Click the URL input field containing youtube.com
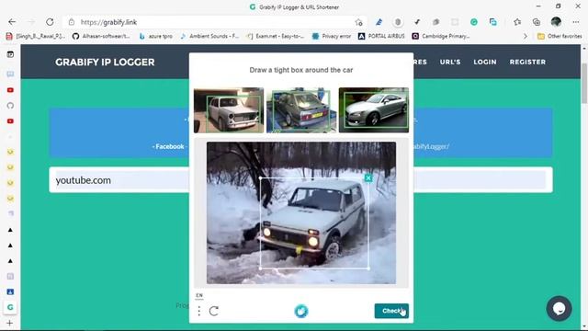588x331 pixels. tap(300, 180)
